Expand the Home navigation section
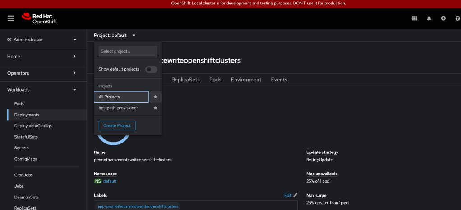This screenshot has height=210, width=461. 43,56
